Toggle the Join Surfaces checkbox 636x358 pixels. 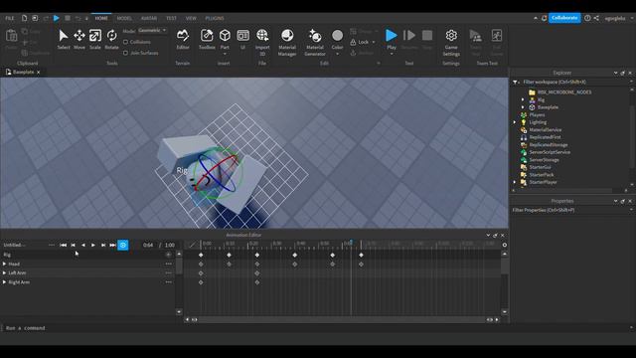[126, 53]
